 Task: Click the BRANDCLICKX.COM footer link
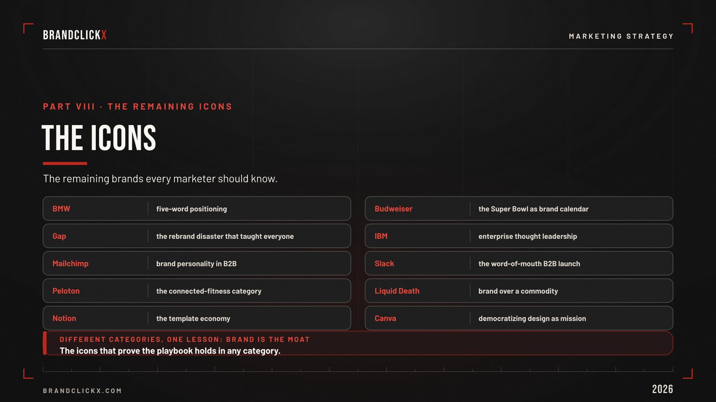point(82,391)
